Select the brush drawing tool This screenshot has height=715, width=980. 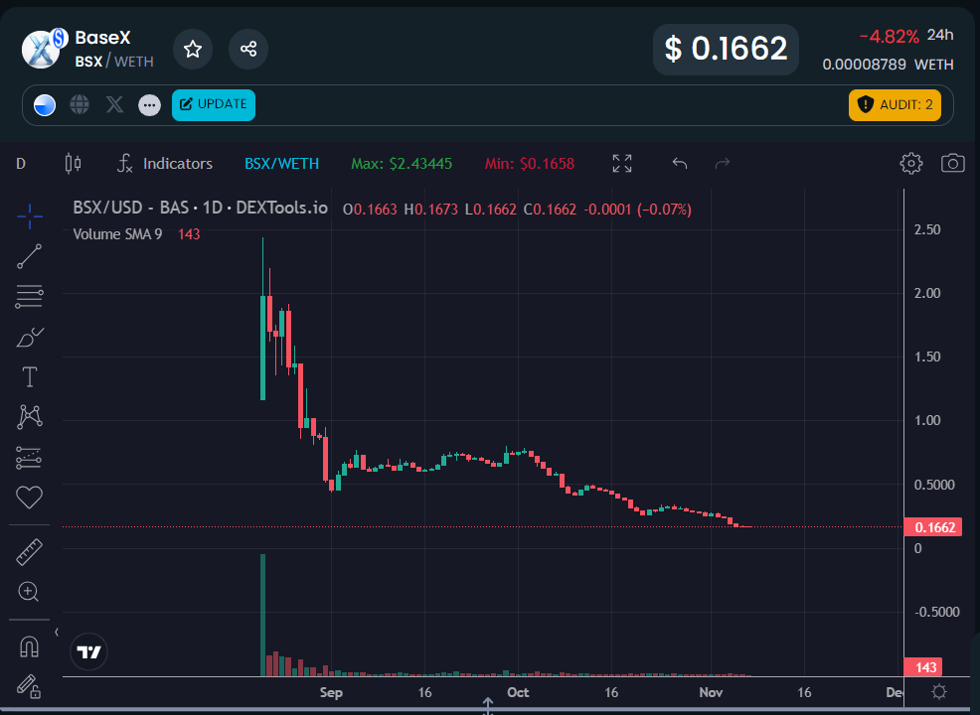[x=30, y=338]
